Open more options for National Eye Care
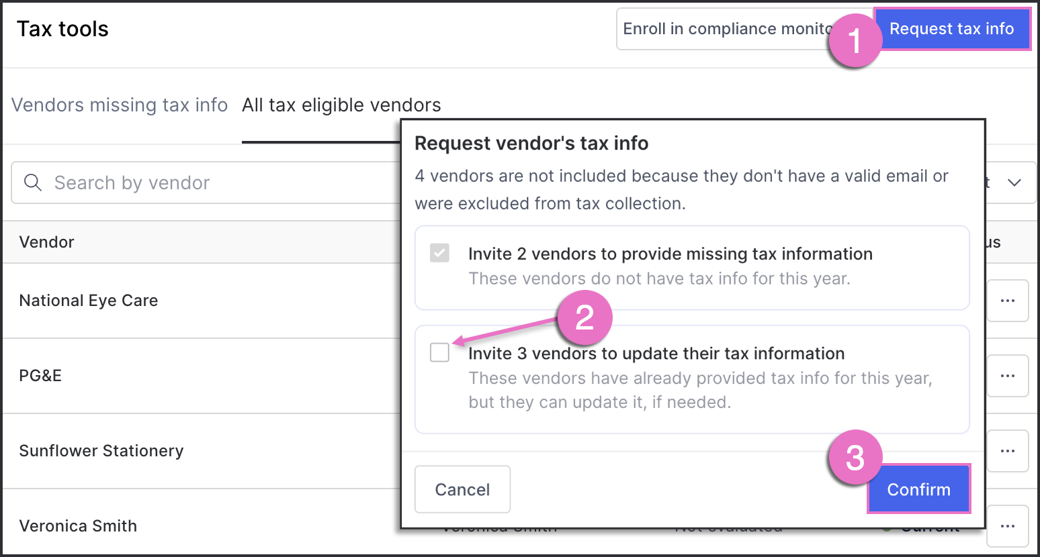The height and width of the screenshot is (557, 1040). 1007,301
